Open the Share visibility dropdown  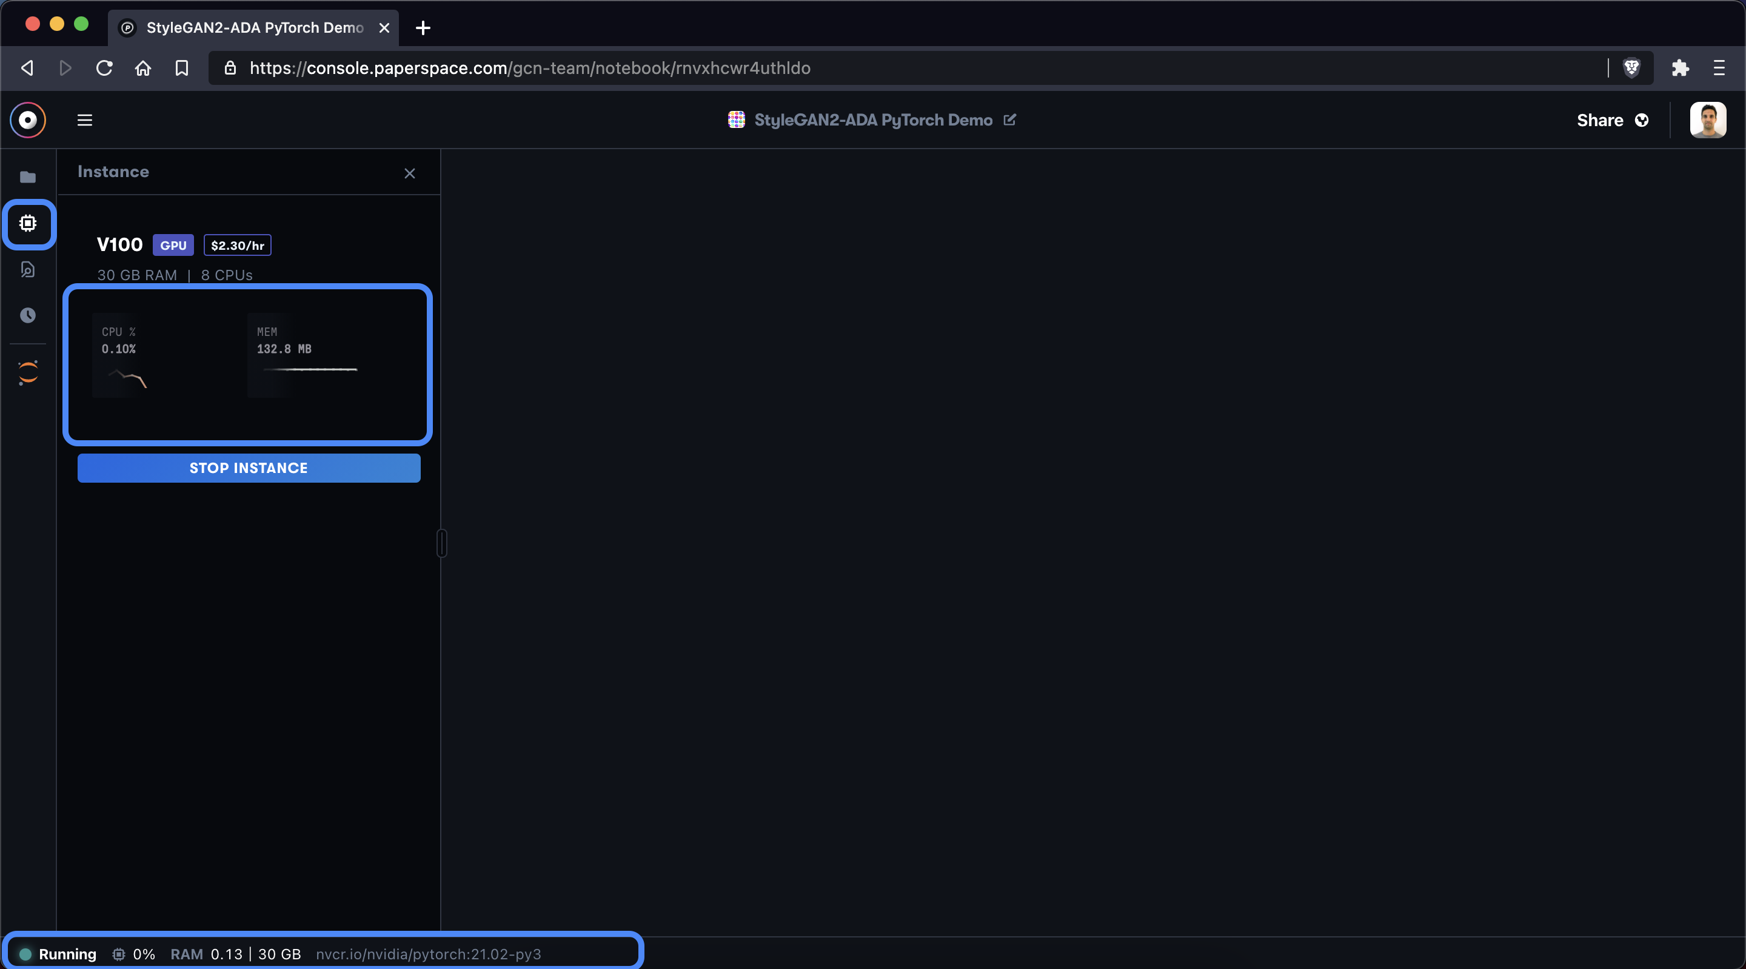pos(1643,120)
